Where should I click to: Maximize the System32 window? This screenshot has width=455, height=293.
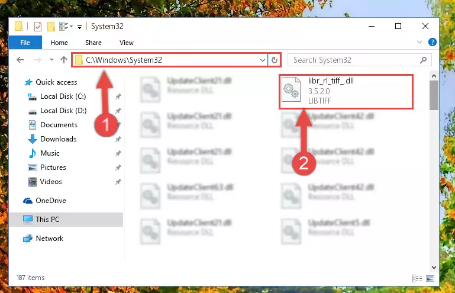pos(398,27)
